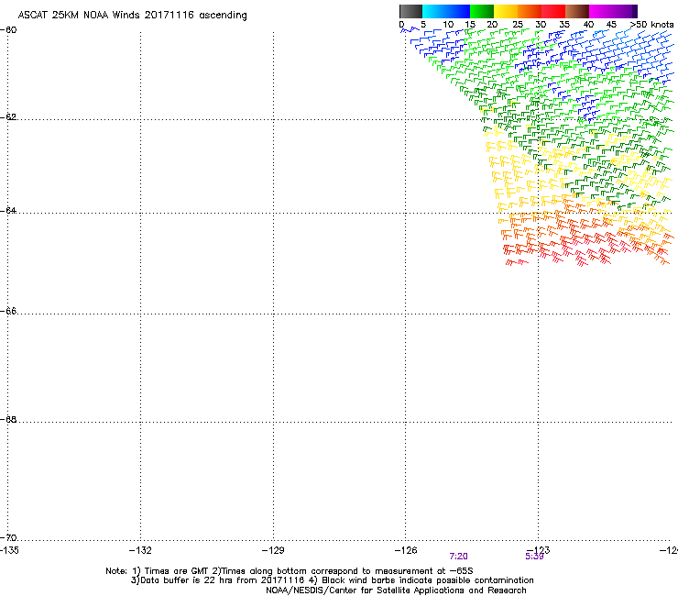This screenshot has height=596, width=678.
Task: Click the green 15–20 knots color segment
Action: point(482,11)
